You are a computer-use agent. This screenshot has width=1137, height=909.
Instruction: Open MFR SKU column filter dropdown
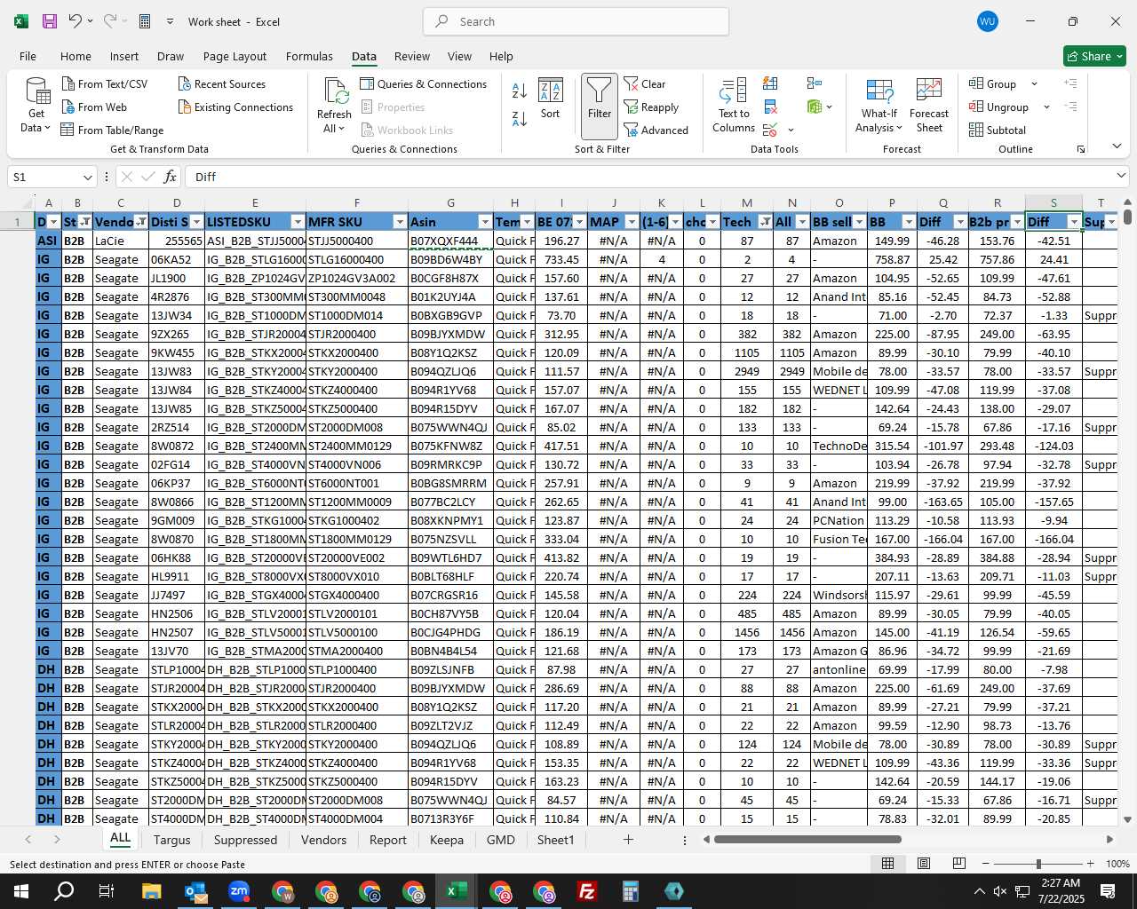point(400,222)
